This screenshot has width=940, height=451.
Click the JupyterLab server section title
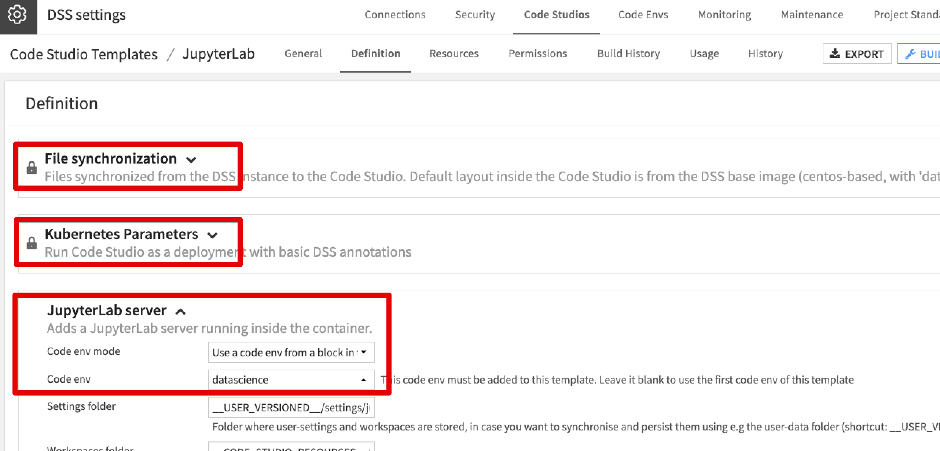pyautogui.click(x=107, y=310)
